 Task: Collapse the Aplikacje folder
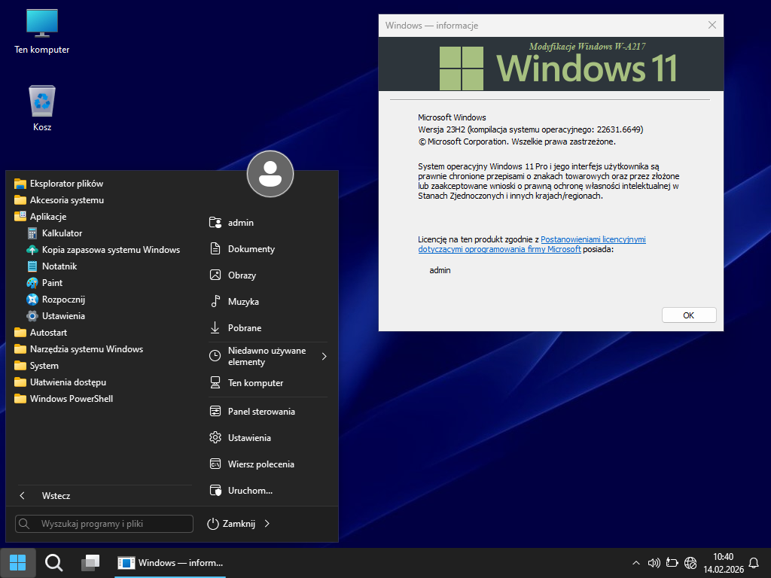coord(47,217)
